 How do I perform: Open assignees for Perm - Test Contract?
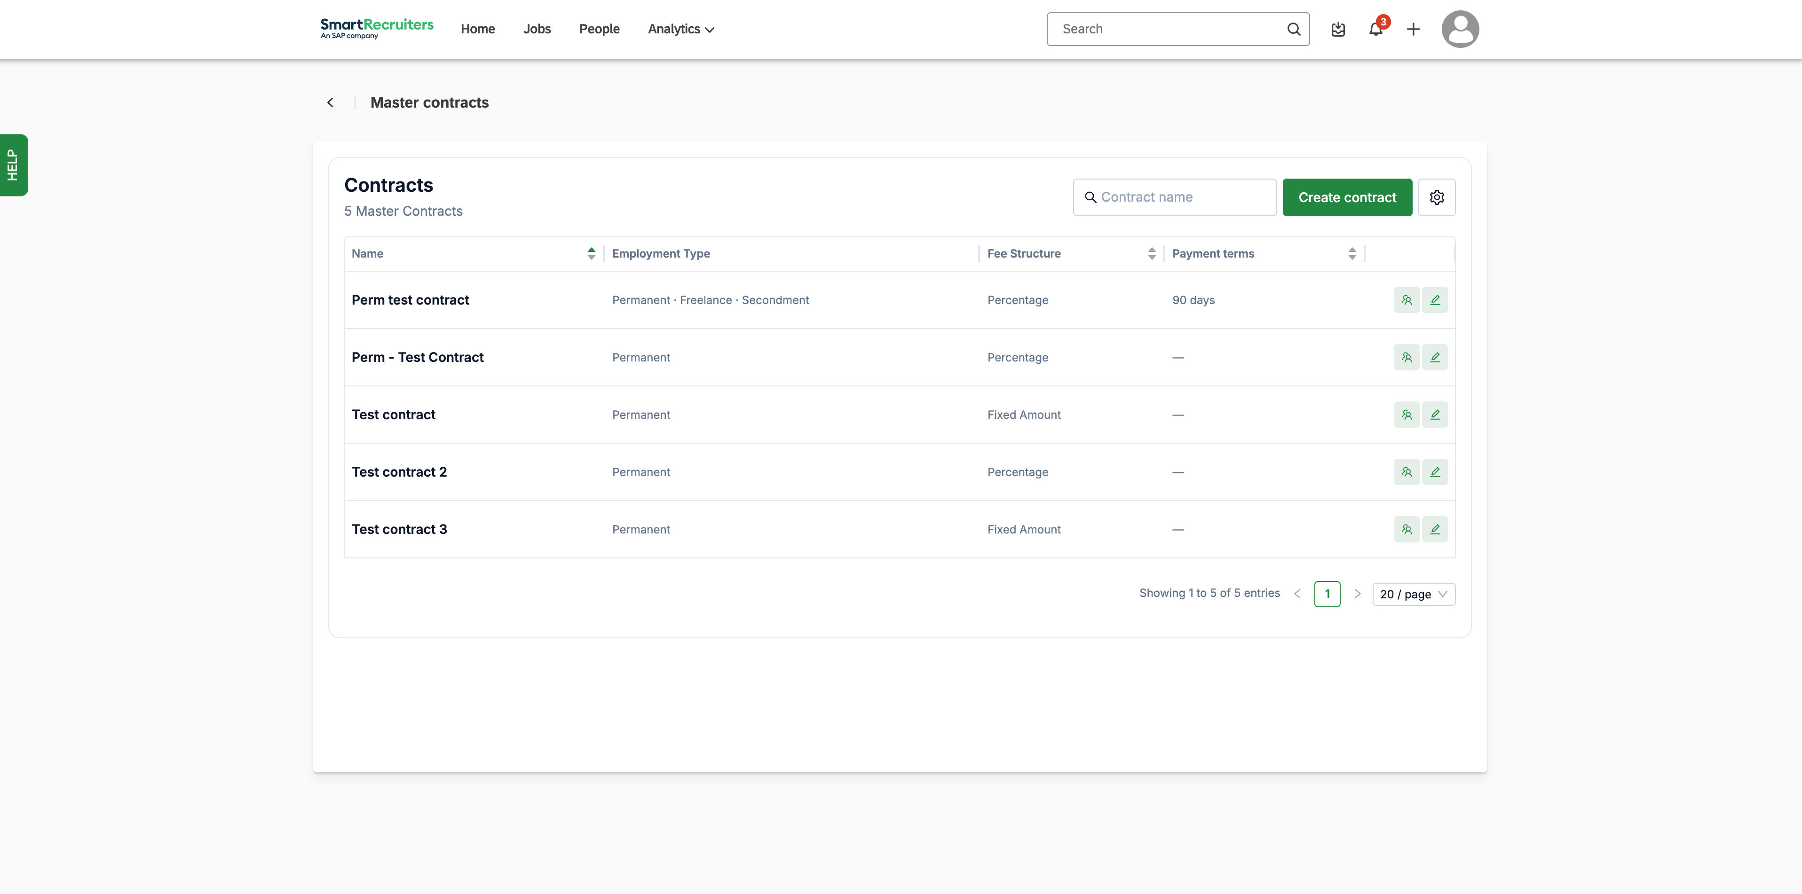[1406, 357]
